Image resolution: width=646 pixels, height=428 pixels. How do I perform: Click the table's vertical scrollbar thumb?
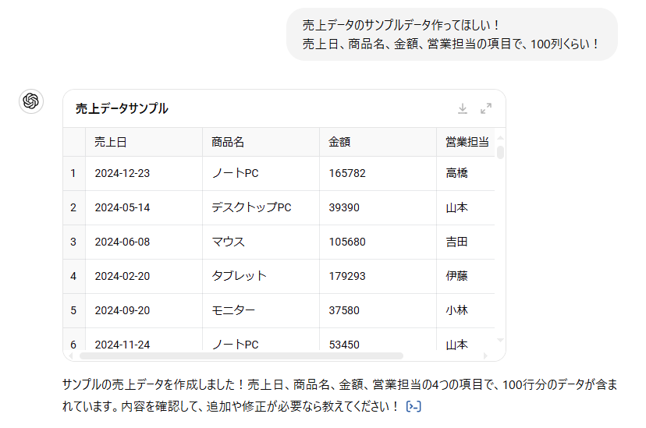(x=500, y=152)
